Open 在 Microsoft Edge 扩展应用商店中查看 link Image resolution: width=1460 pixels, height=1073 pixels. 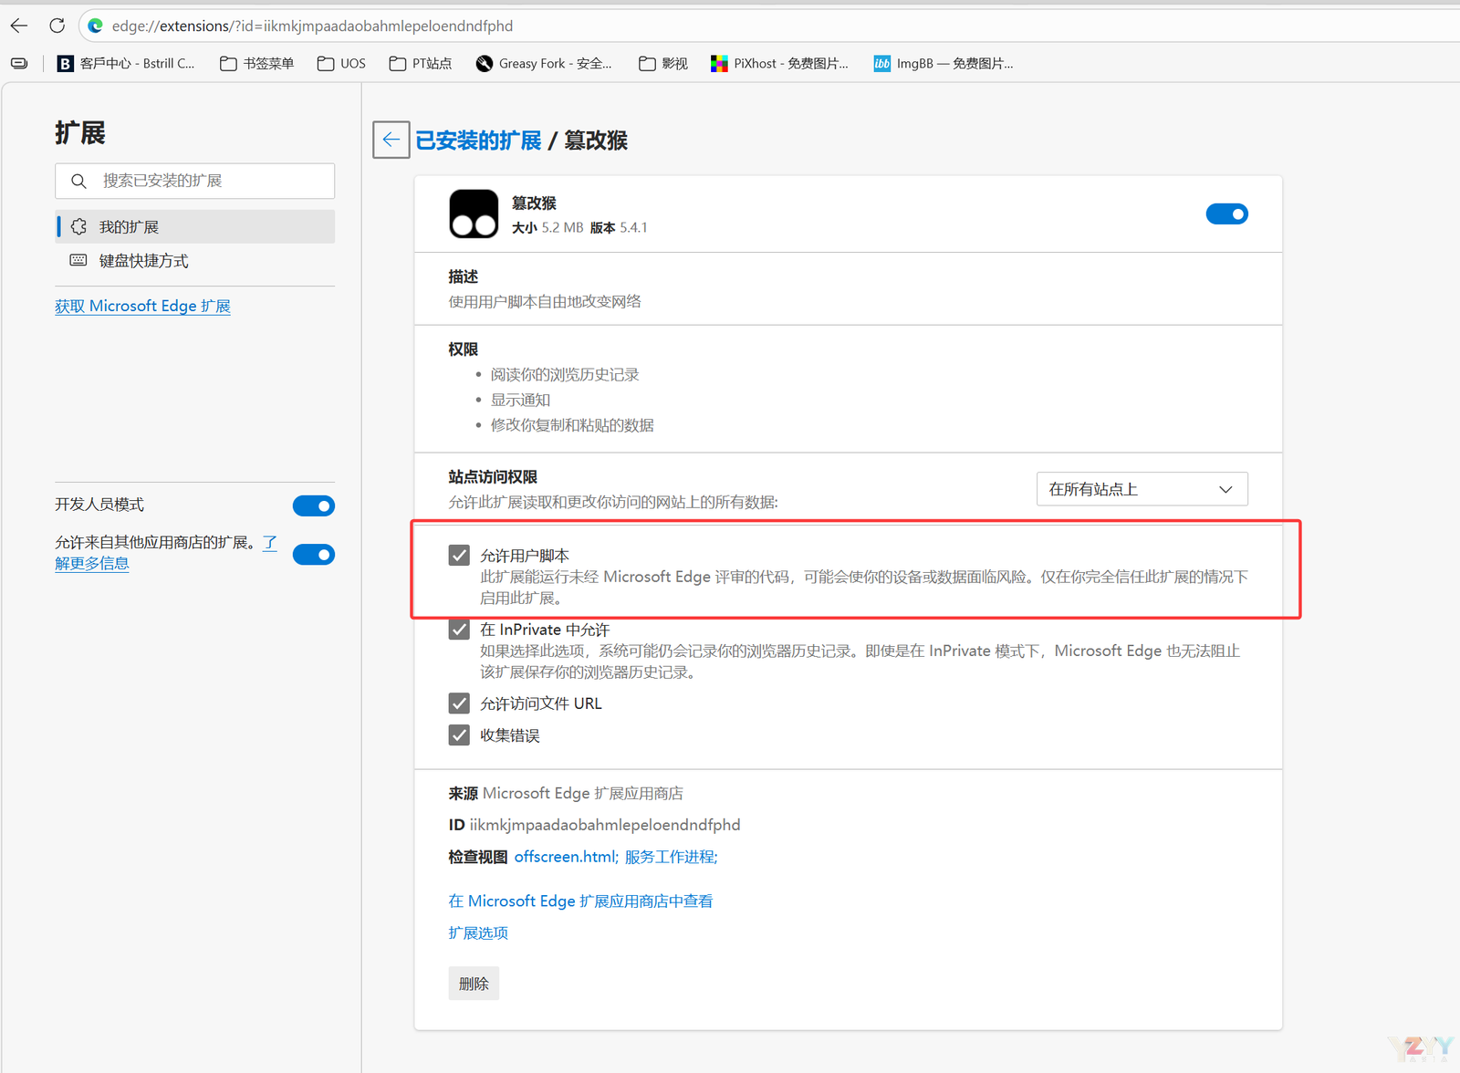click(x=580, y=901)
